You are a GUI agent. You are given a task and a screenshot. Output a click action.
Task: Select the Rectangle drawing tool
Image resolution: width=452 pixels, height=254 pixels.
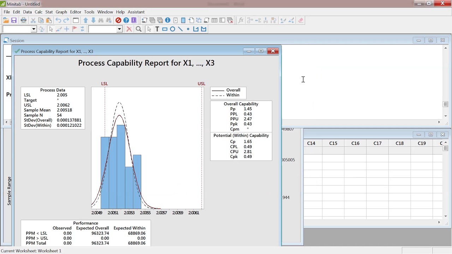[165, 29]
